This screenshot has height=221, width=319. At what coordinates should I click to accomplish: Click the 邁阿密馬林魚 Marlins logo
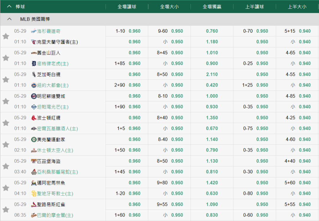pyautogui.click(x=34, y=183)
